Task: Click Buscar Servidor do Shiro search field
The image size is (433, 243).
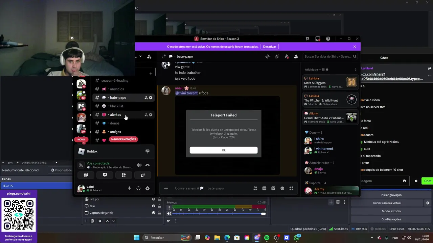Action: (330, 56)
